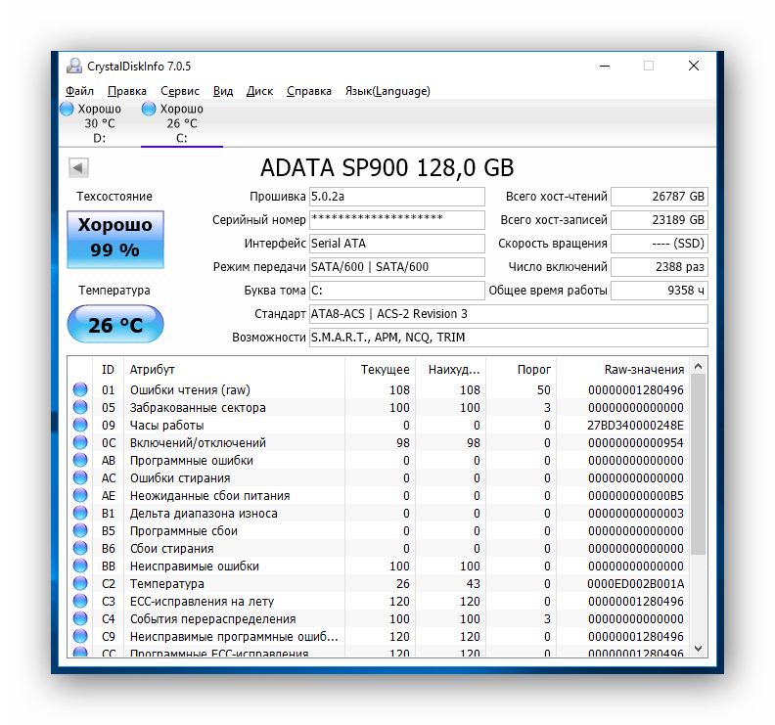The width and height of the screenshot is (775, 725).
Task: Click the masked Серийный номер field
Action: (397, 220)
